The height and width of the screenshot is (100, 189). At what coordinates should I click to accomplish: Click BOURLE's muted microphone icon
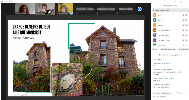[183, 20]
